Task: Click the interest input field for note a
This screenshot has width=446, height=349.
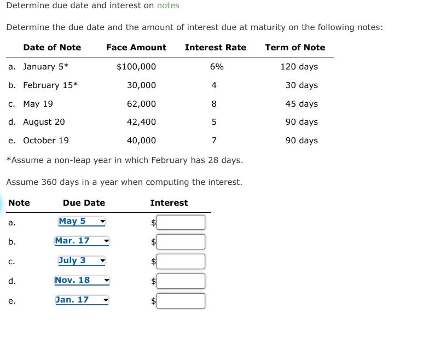Action: point(181,222)
